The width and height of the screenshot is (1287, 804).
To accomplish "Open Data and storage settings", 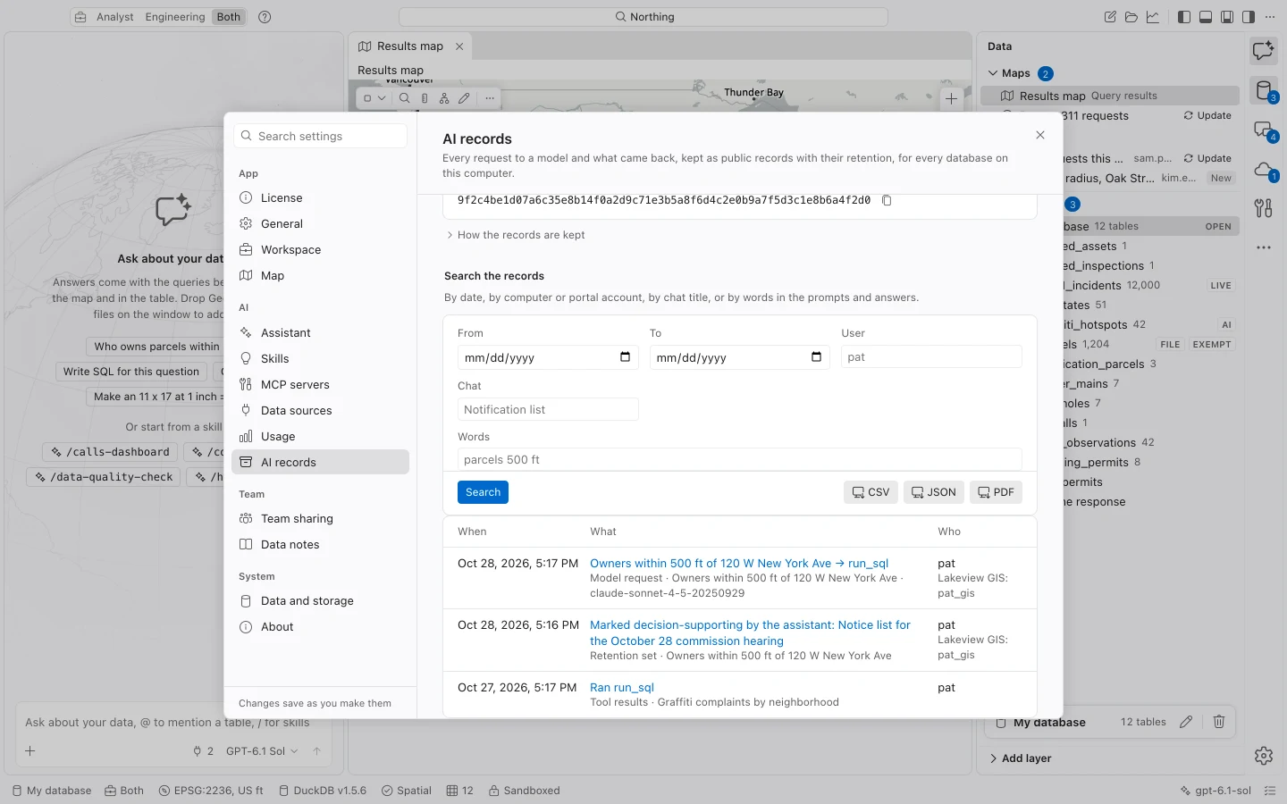I will [320, 601].
